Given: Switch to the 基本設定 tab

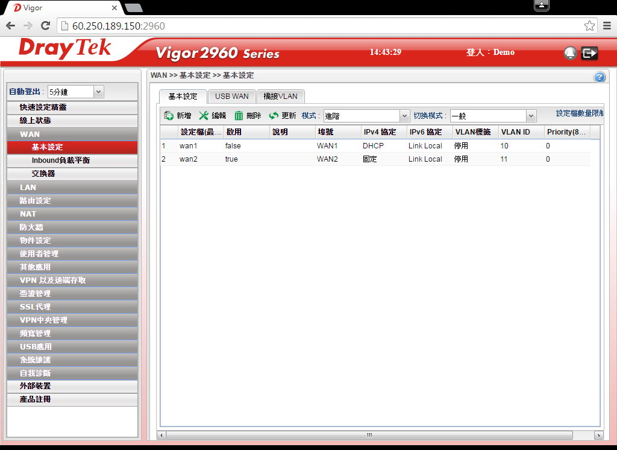Looking at the screenshot, I should click(x=183, y=97).
